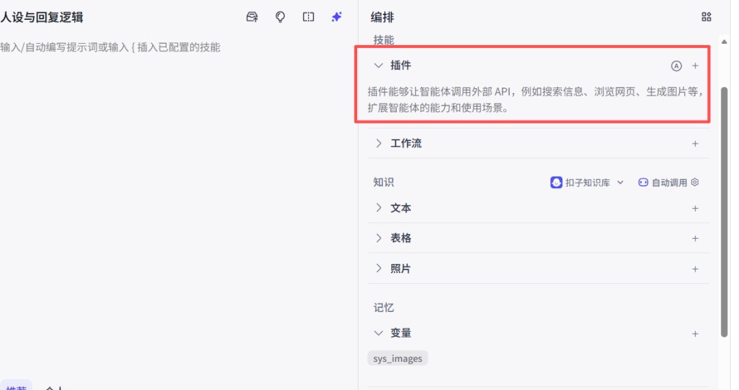Click the 人设与回复逻辑 heading

[42, 17]
